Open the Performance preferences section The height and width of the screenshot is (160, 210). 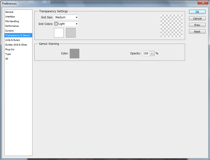(12, 26)
